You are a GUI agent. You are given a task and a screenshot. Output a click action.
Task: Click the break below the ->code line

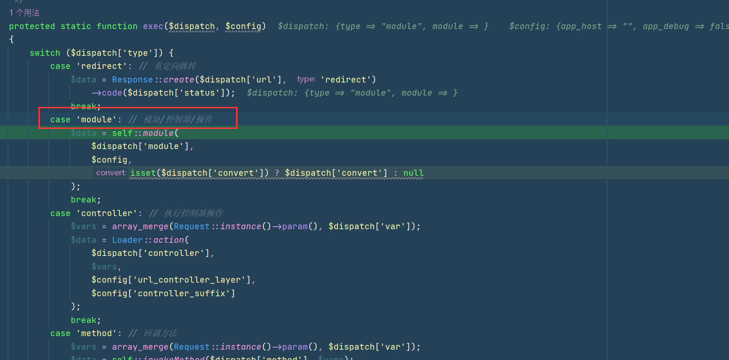(86, 106)
